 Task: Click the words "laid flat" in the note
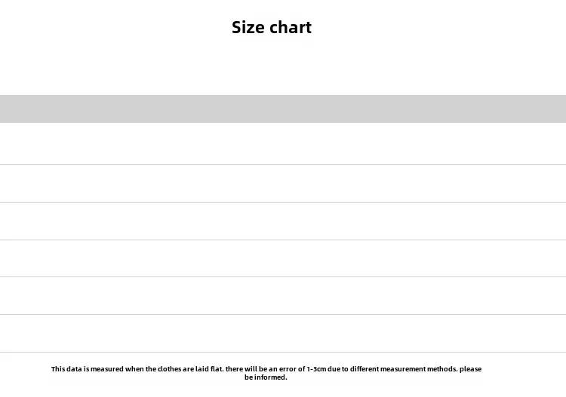209,369
